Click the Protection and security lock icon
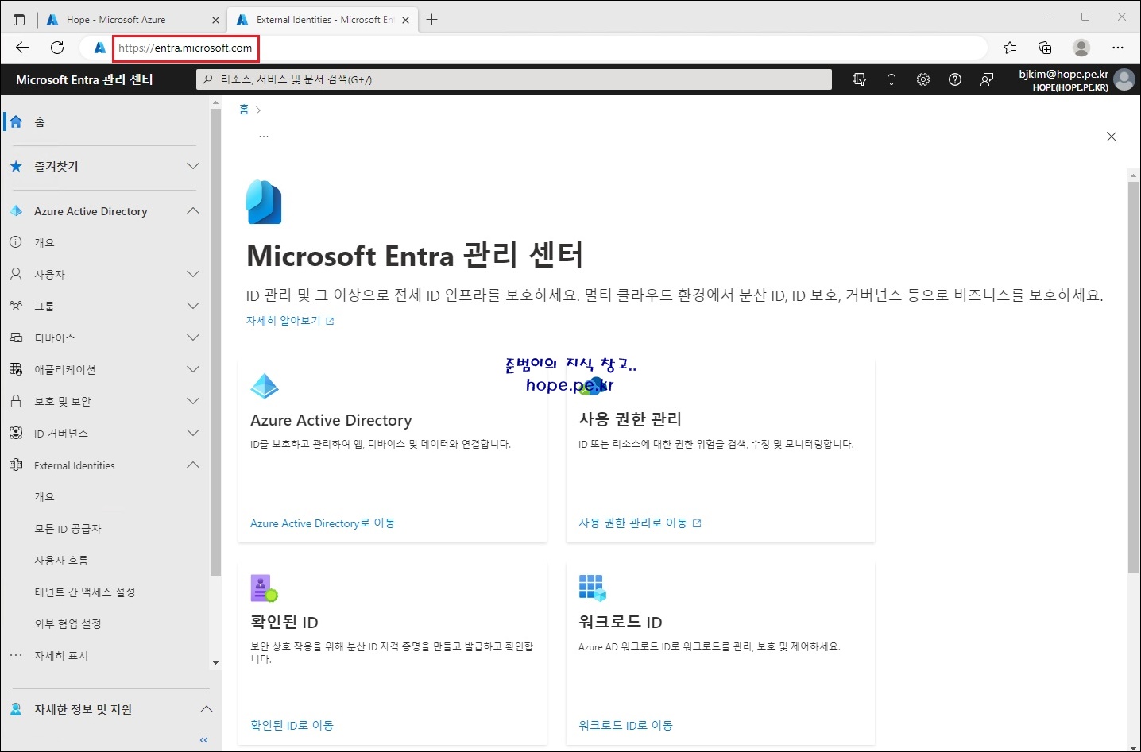 pos(16,401)
